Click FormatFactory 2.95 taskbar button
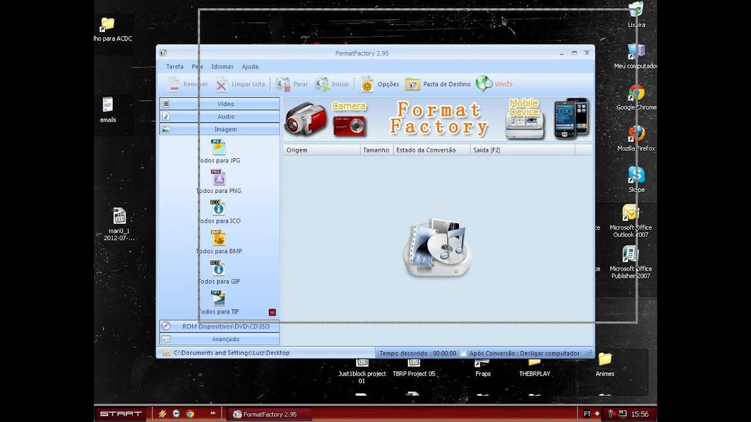The height and width of the screenshot is (422, 751). pos(269,414)
